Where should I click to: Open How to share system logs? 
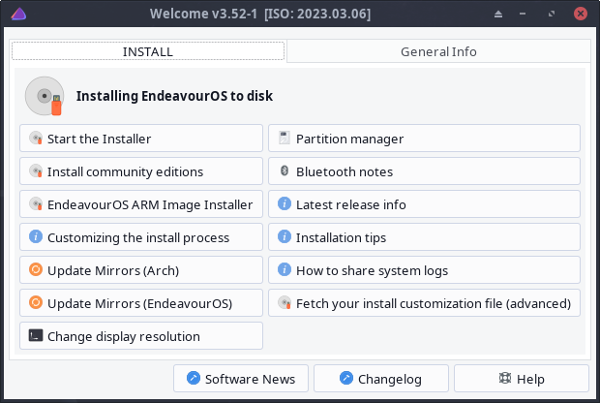[424, 270]
